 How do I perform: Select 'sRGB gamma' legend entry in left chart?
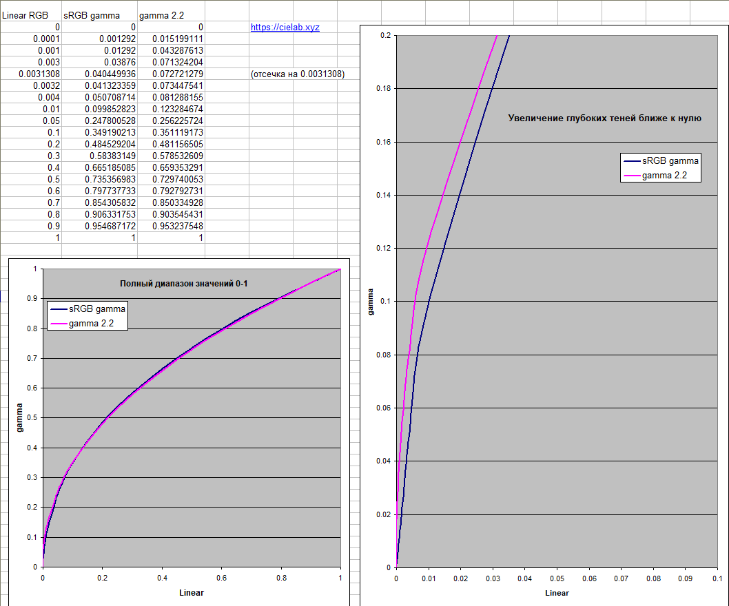(97, 310)
